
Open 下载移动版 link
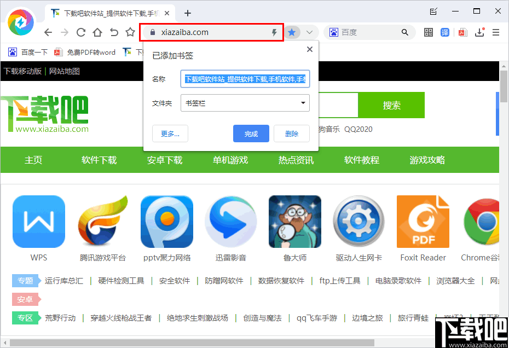coord(22,71)
